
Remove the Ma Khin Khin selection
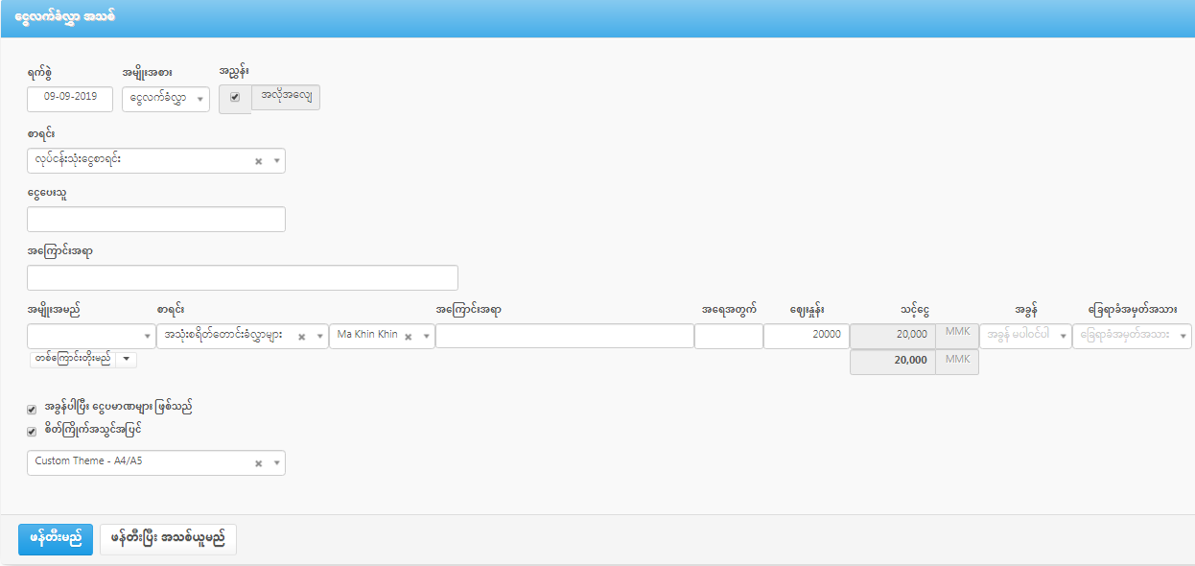(408, 337)
